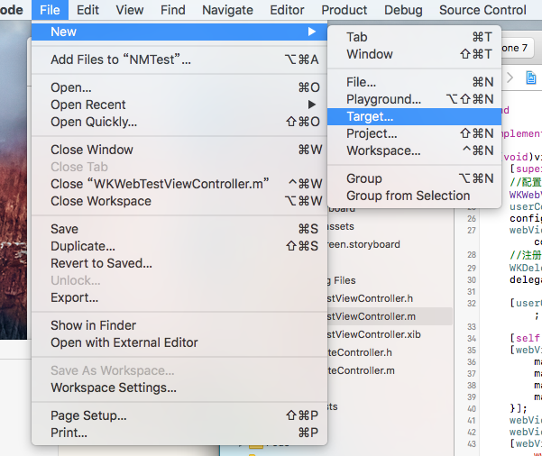Create a new Tab from the submenu
542x456 pixels.
(357, 37)
